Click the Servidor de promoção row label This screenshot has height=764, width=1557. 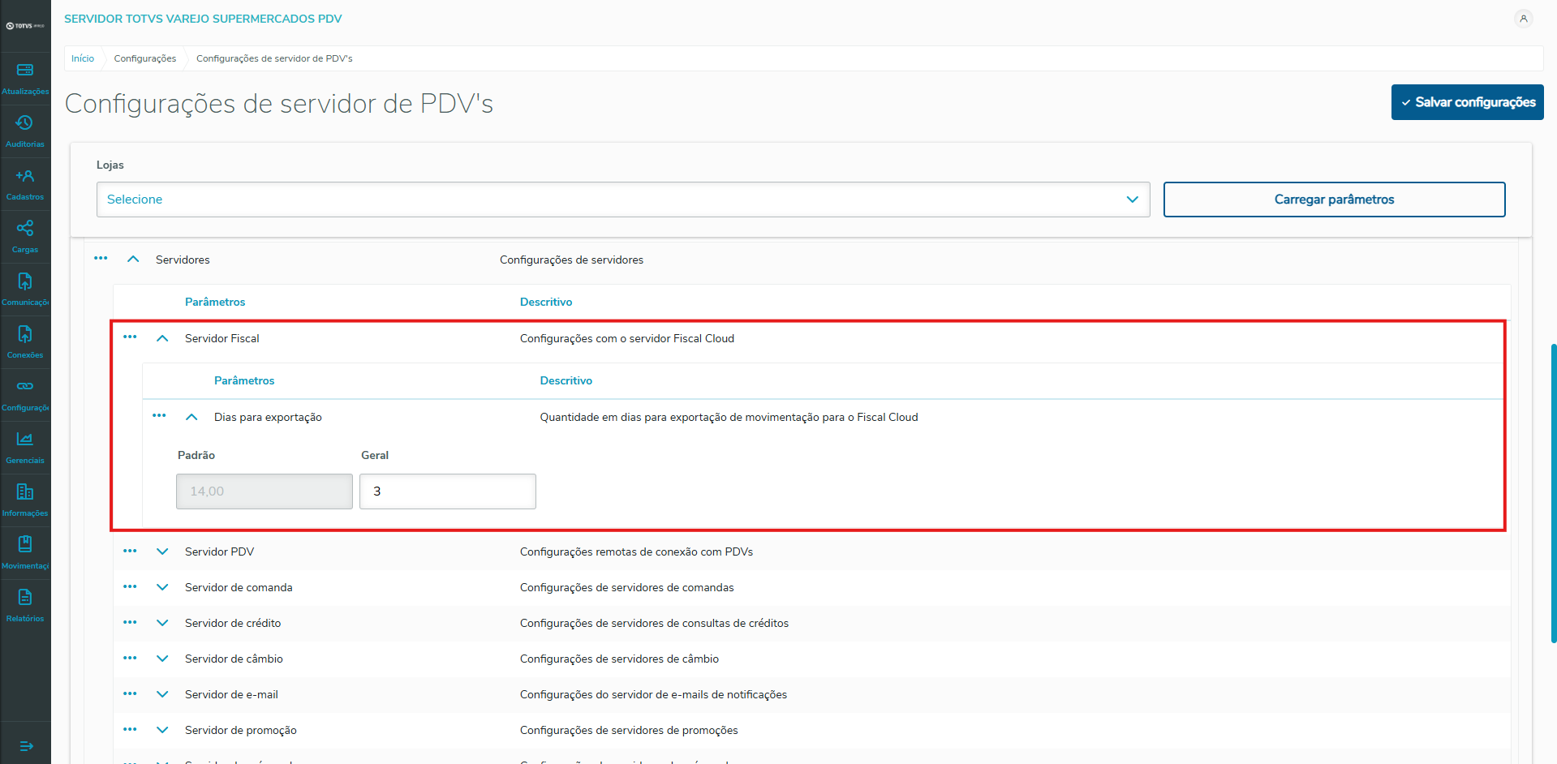pos(241,730)
